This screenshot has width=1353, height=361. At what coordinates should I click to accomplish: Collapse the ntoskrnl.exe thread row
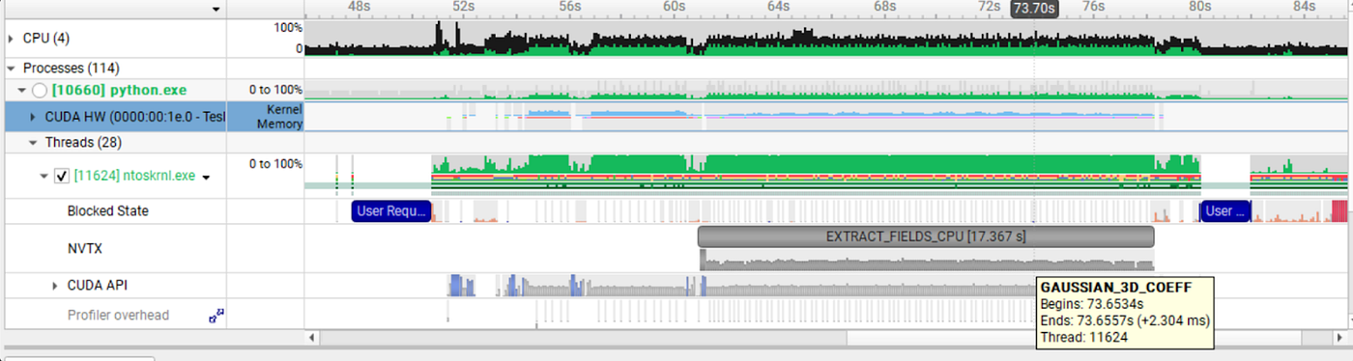(x=43, y=177)
